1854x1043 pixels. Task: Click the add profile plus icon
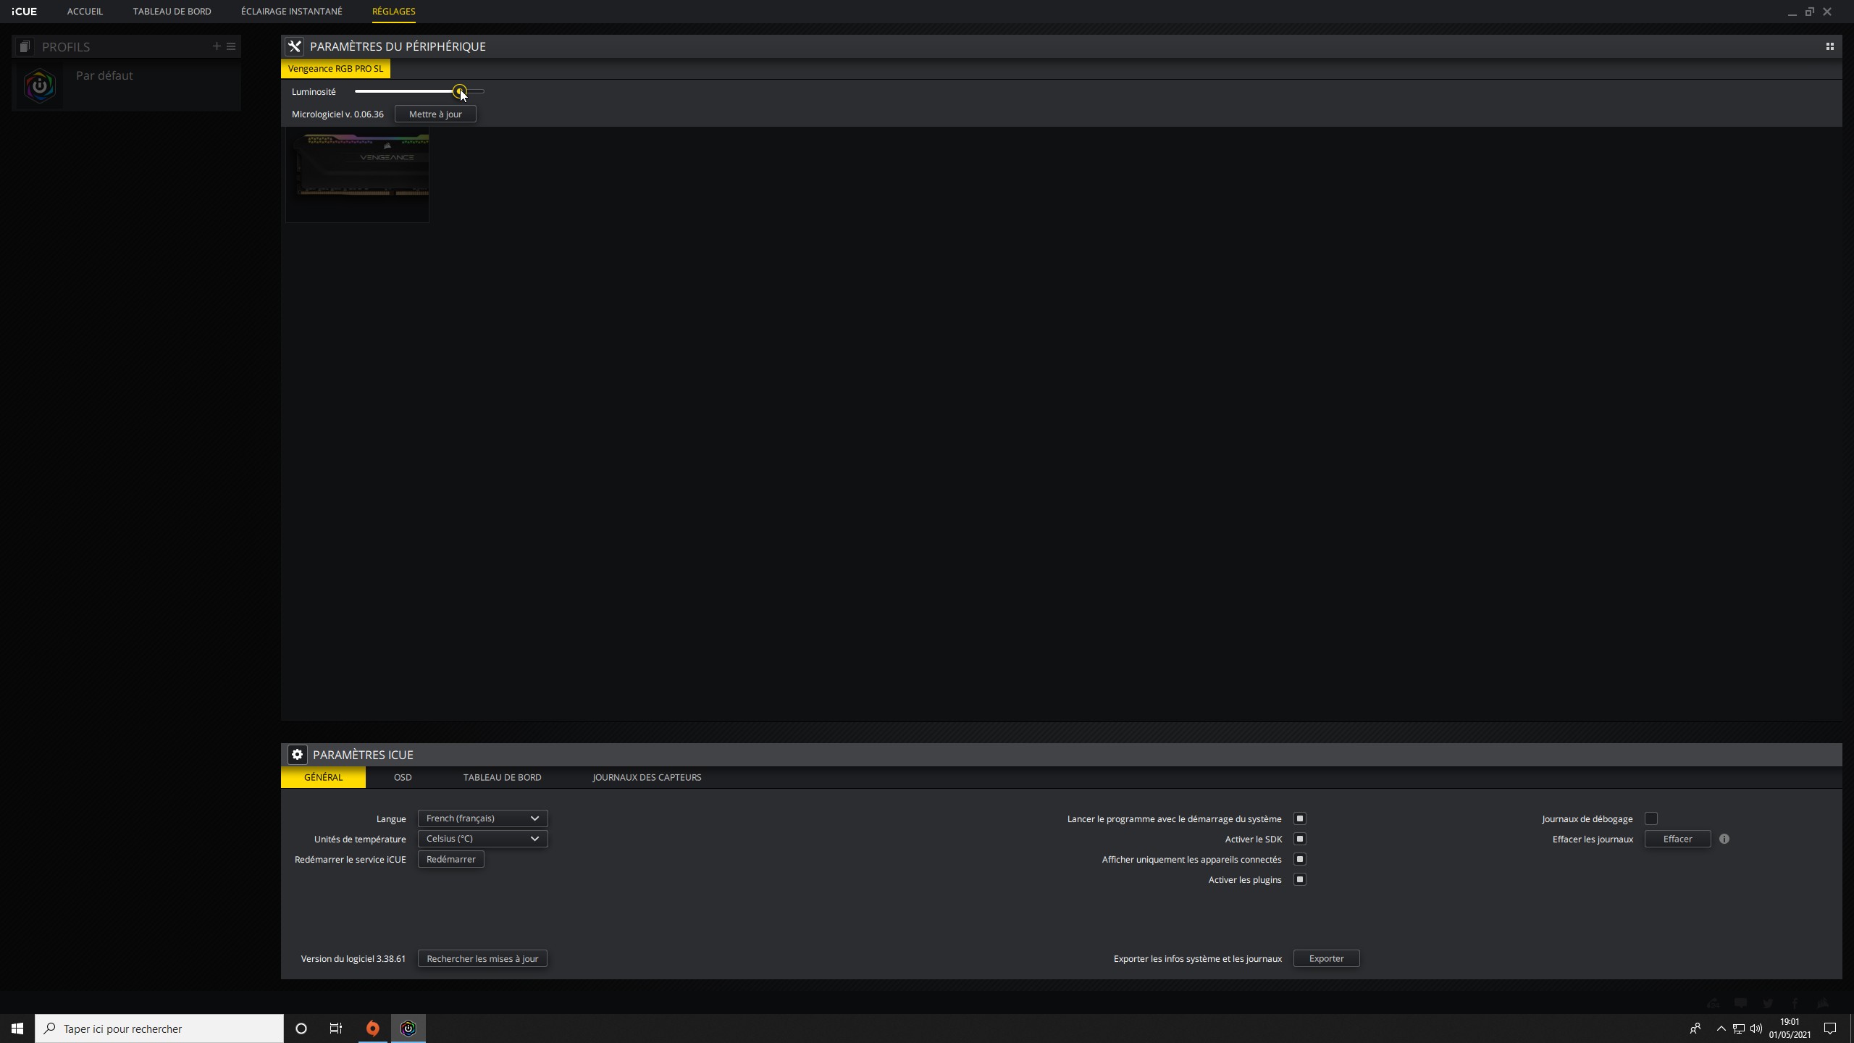216,46
